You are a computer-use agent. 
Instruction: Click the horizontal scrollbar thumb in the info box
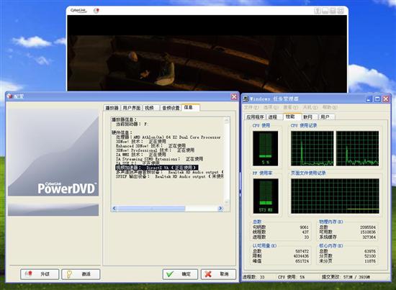(151, 208)
